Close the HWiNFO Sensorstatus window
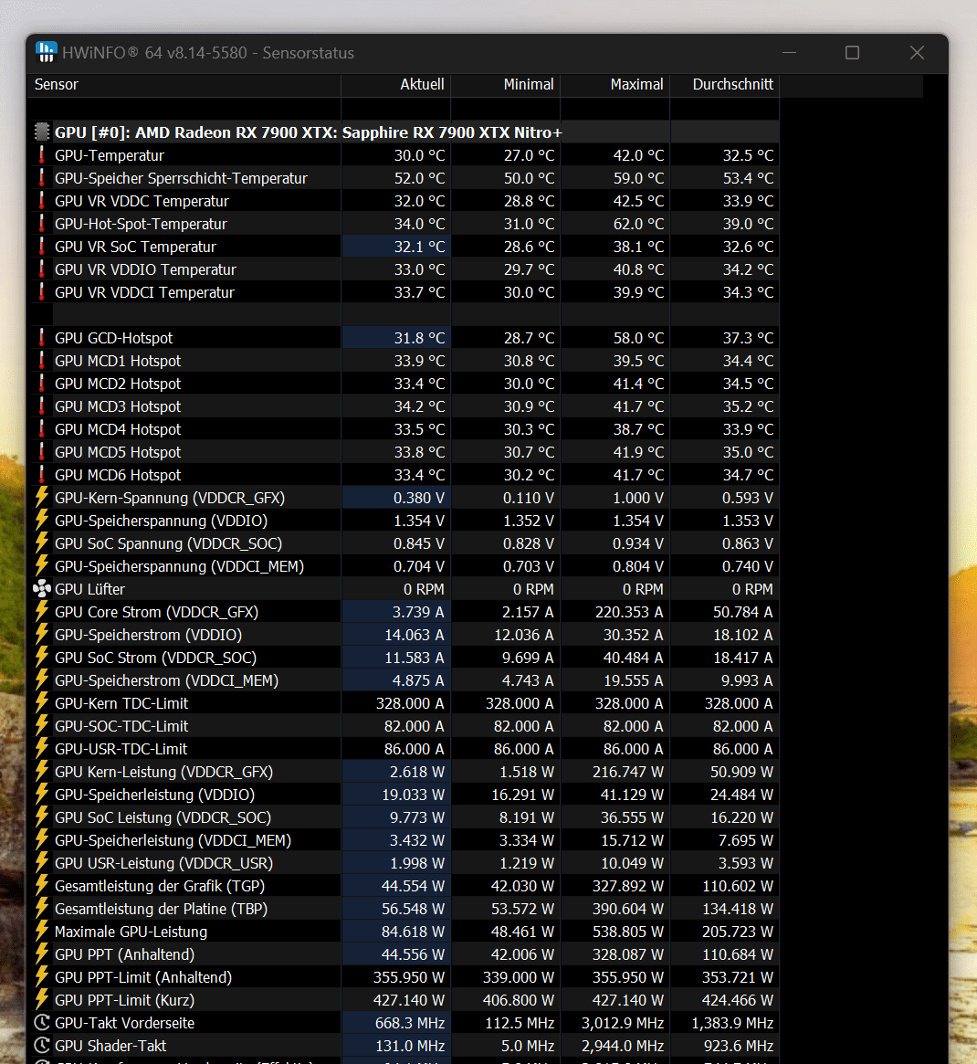This screenshot has width=977, height=1064. point(917,52)
